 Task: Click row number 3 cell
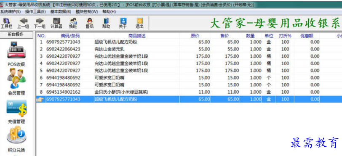click(x=41, y=56)
